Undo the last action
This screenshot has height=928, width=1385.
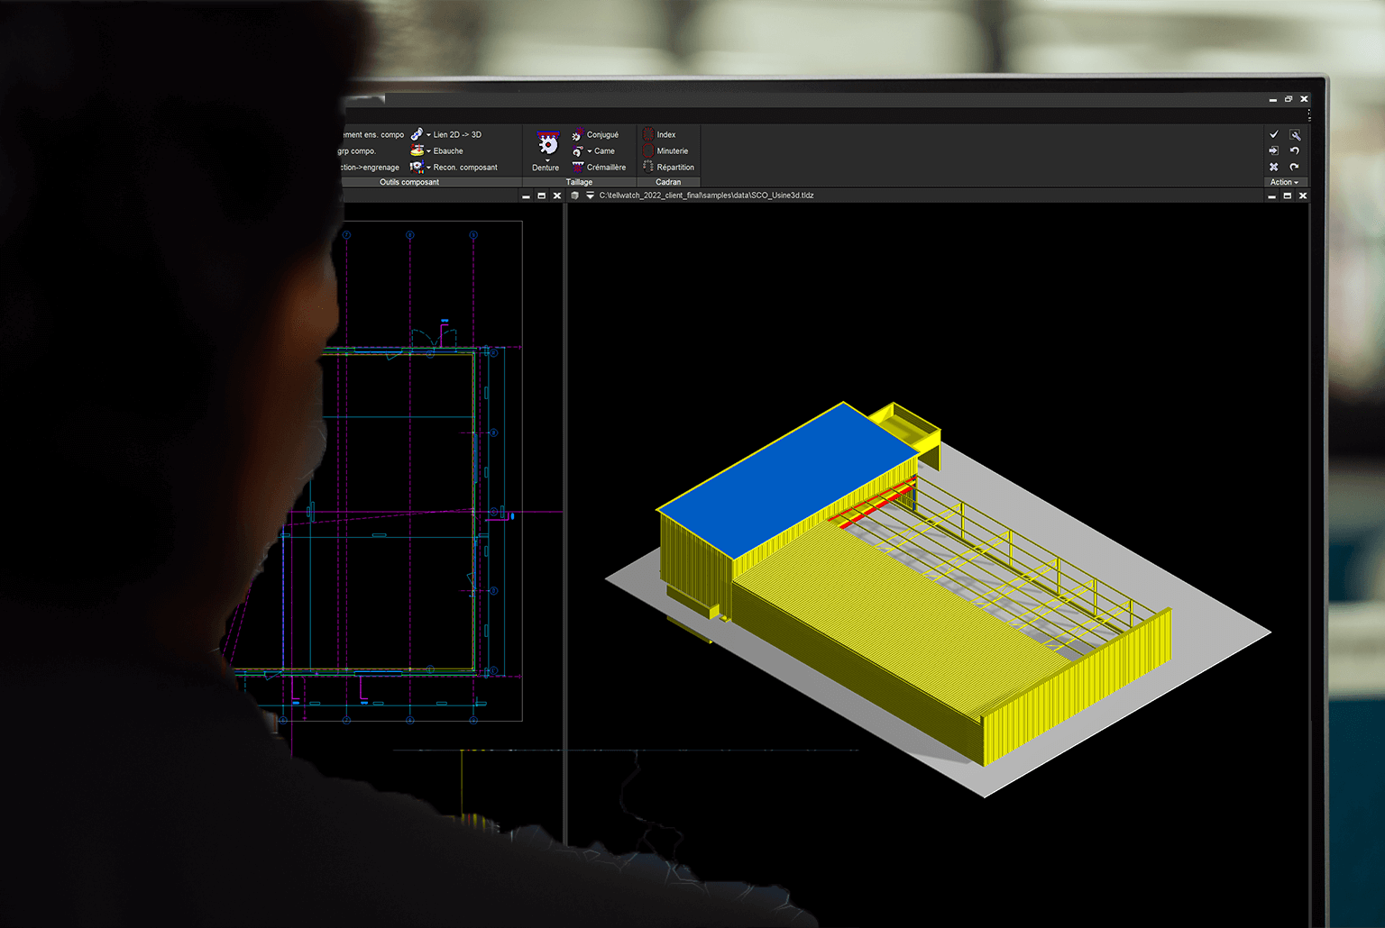coord(1295,150)
